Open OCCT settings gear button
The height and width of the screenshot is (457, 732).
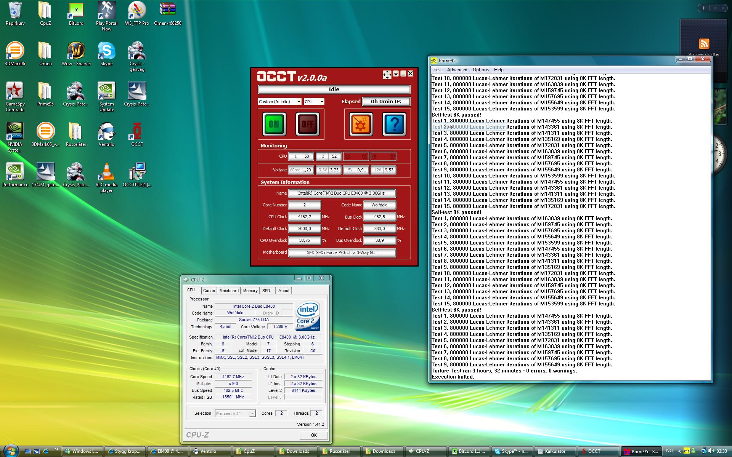coord(361,124)
